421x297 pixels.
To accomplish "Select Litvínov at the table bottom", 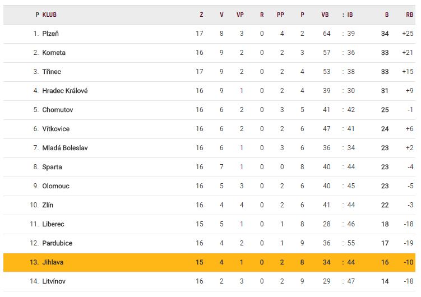I will (x=54, y=281).
